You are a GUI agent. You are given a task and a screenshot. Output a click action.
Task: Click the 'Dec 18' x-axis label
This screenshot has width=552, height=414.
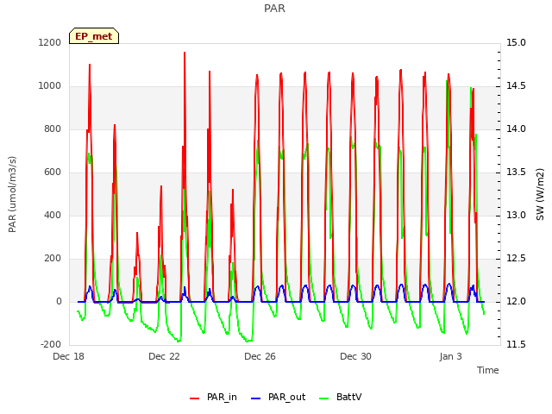click(x=69, y=356)
